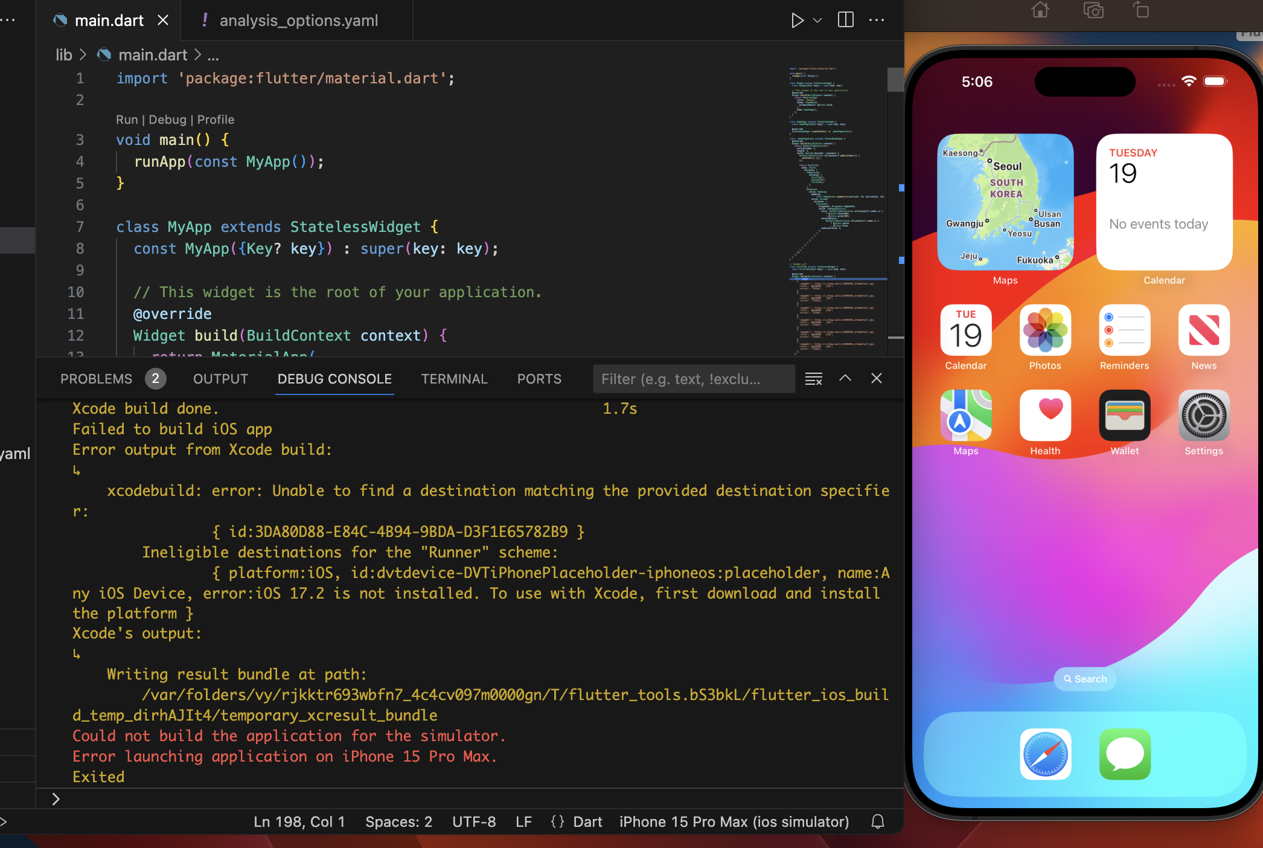
Task: Click Ln 198, Col 1 status item
Action: click(x=299, y=822)
